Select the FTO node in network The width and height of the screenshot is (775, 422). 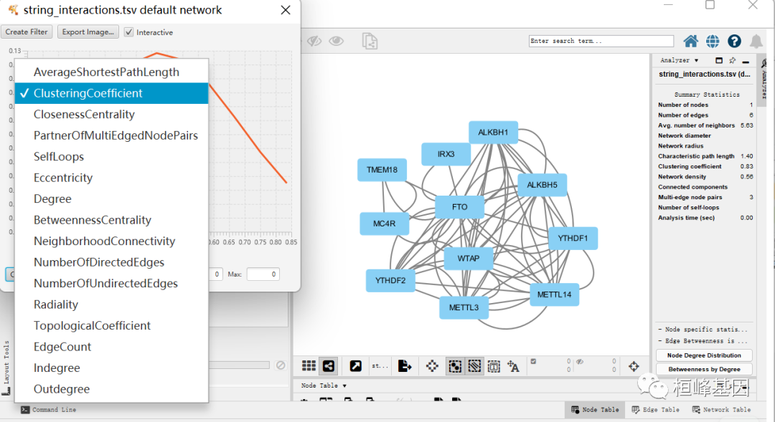[459, 207]
